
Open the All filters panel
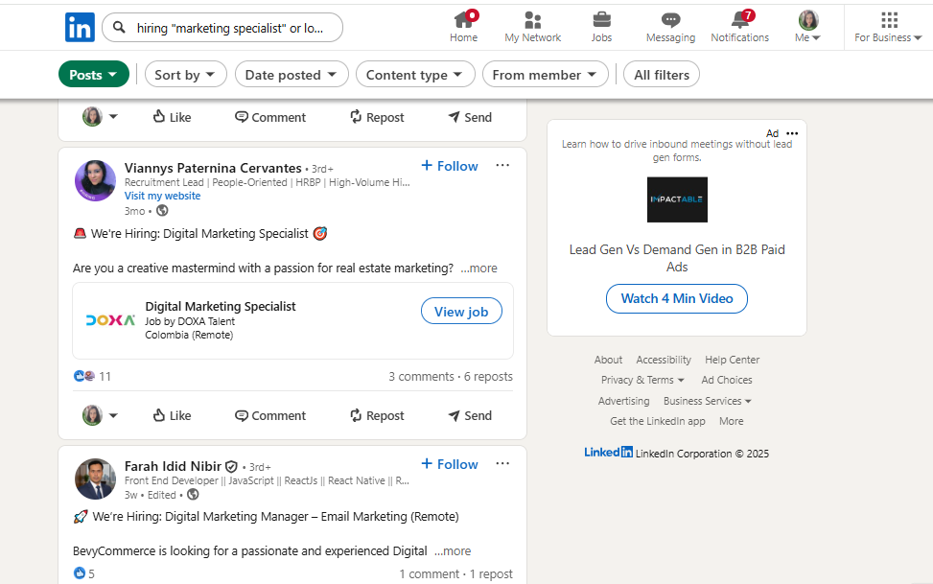pos(661,74)
